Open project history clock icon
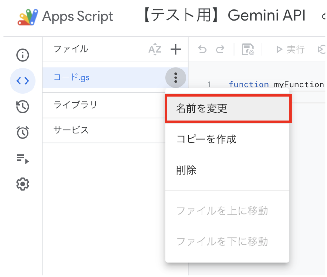The height and width of the screenshot is (277, 327). coord(23,107)
